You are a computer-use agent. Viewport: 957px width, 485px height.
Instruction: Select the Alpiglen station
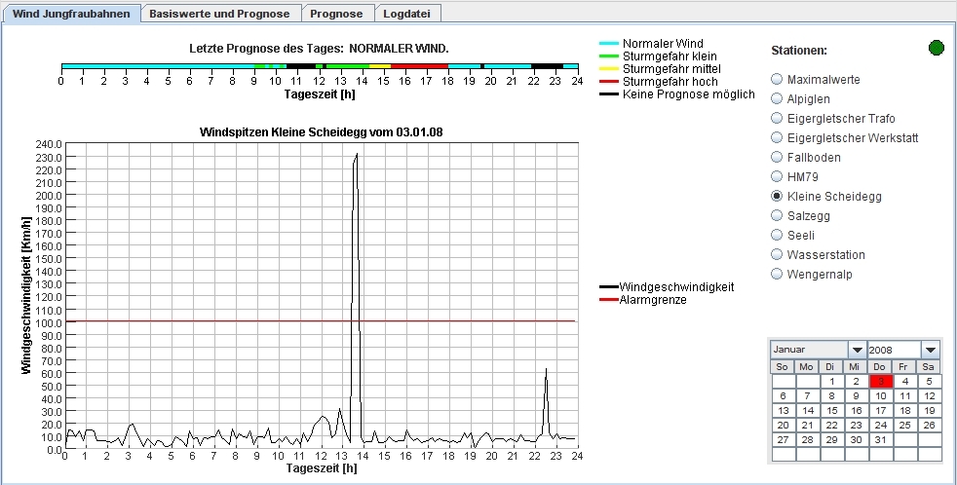point(777,99)
